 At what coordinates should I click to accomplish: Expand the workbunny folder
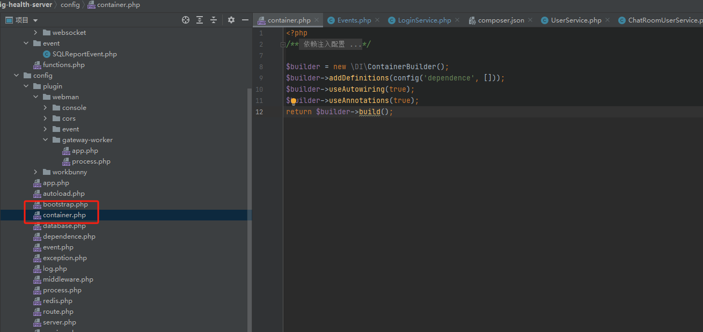[x=36, y=172]
